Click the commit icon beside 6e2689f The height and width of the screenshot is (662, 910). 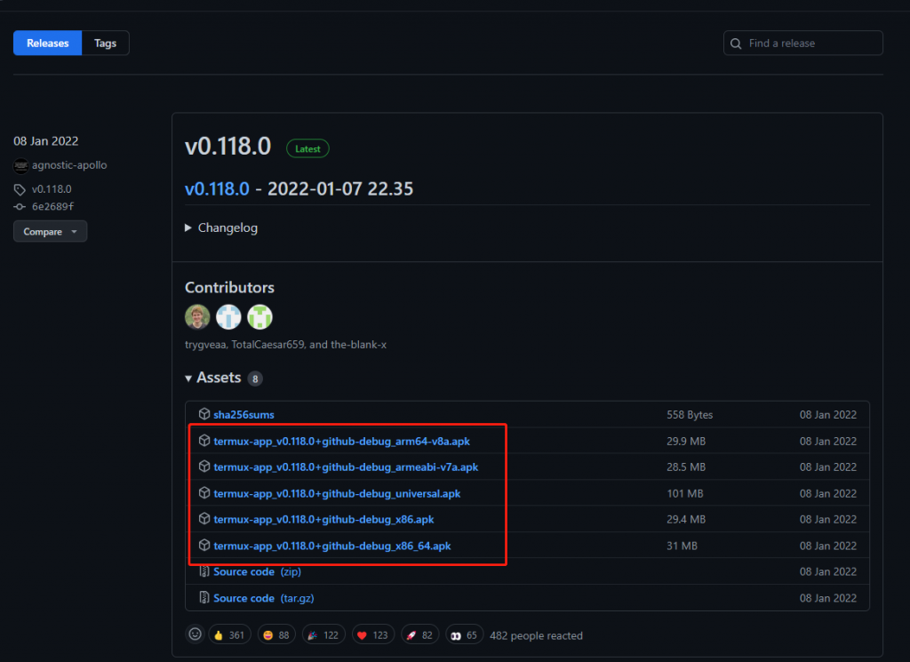coord(20,207)
